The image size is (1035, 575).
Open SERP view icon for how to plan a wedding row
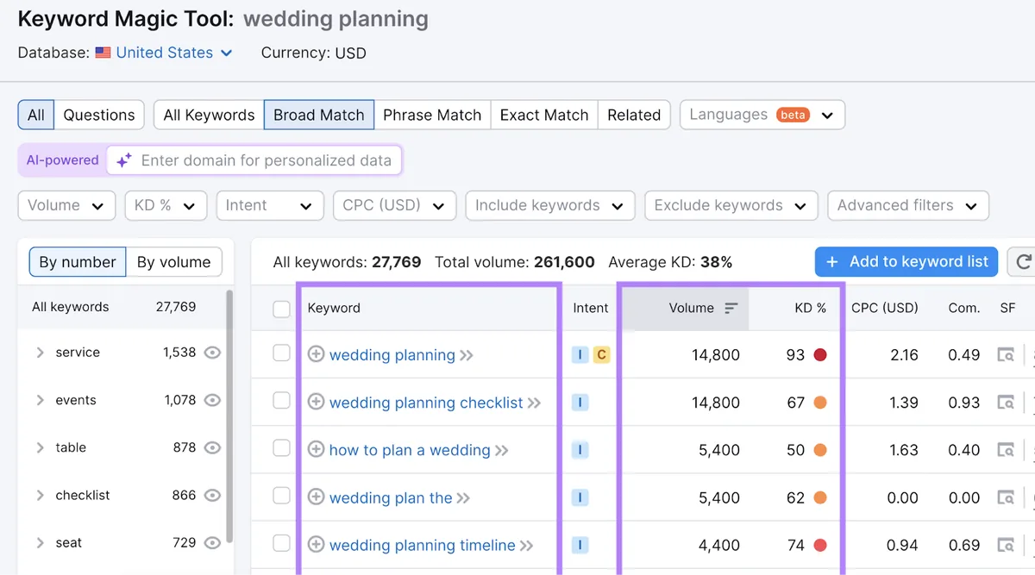[1006, 449]
